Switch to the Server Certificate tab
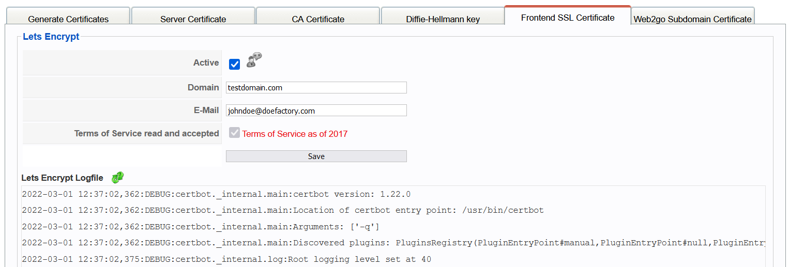The height and width of the screenshot is (267, 789). point(193,17)
